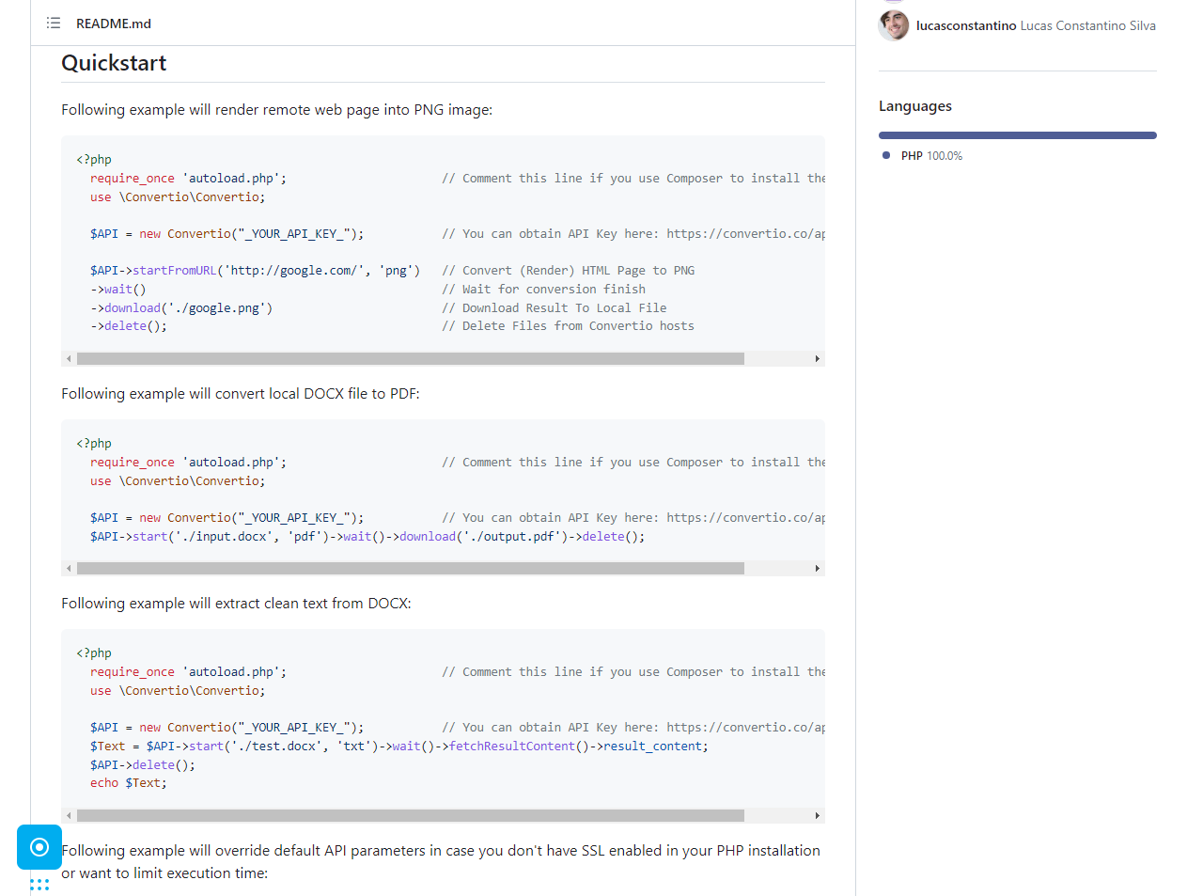Click right scroll arrow under DOCX-to-PDF code
This screenshot has width=1187, height=896.
(x=818, y=569)
